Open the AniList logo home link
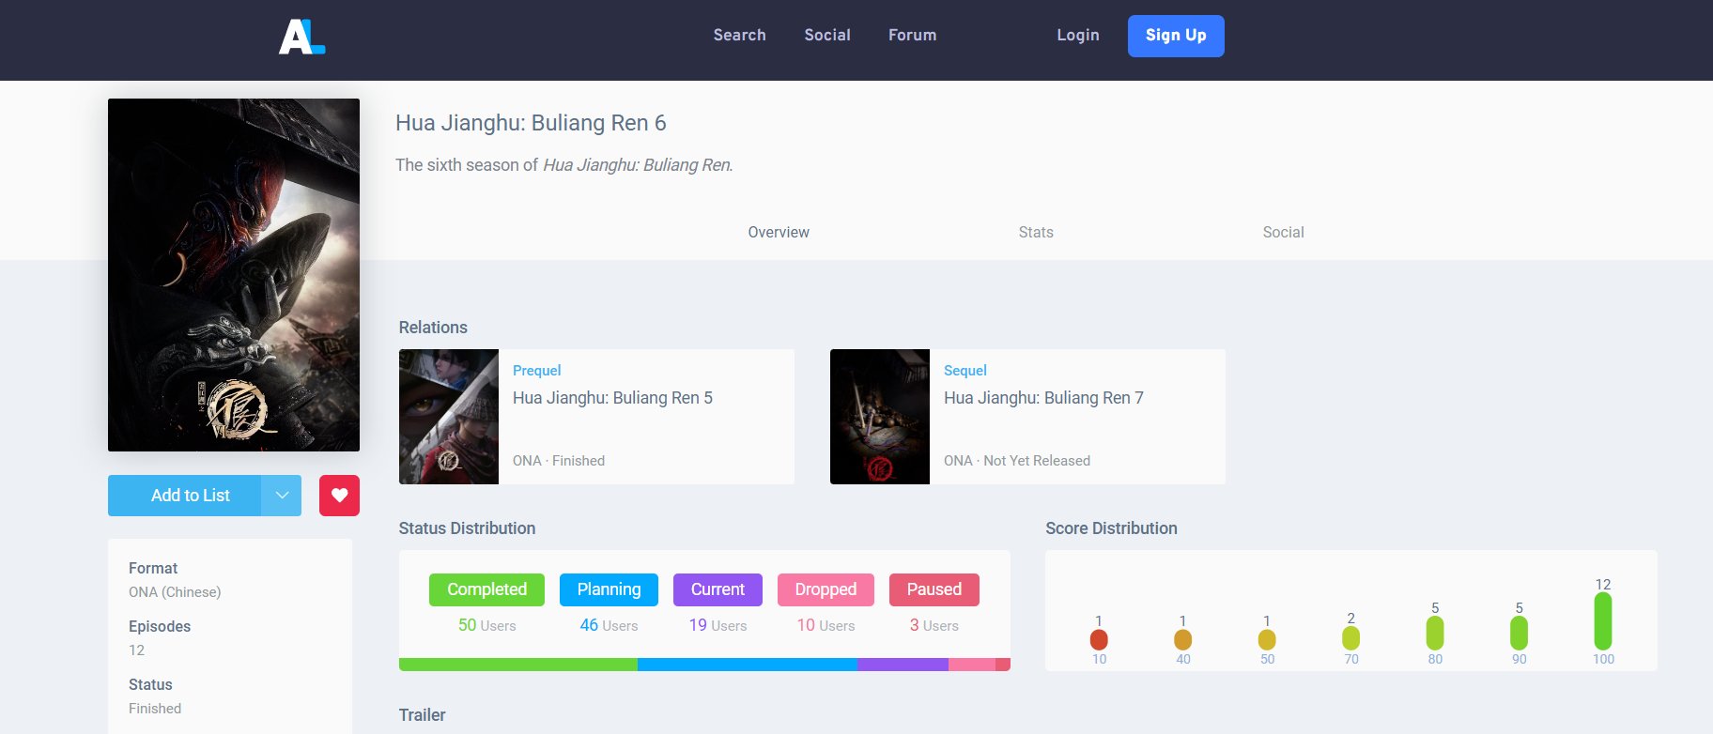The height and width of the screenshot is (734, 1713). coord(301,36)
